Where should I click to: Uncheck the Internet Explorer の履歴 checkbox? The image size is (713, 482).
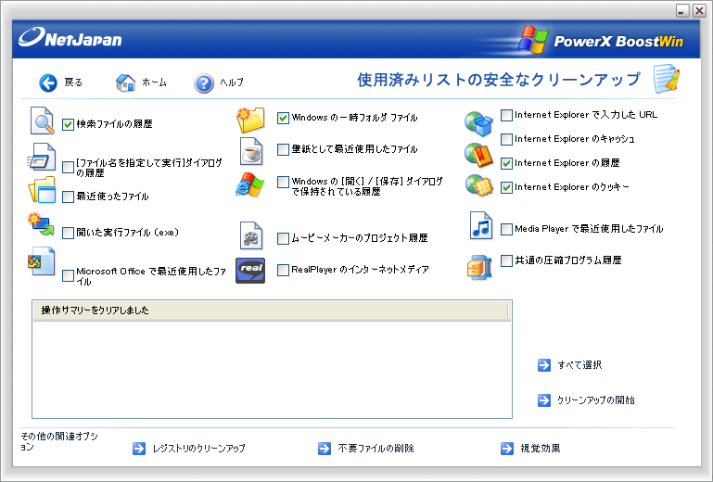pos(506,164)
